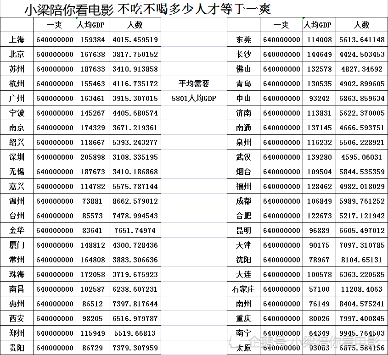Select the 常州 city cell

tap(17, 260)
